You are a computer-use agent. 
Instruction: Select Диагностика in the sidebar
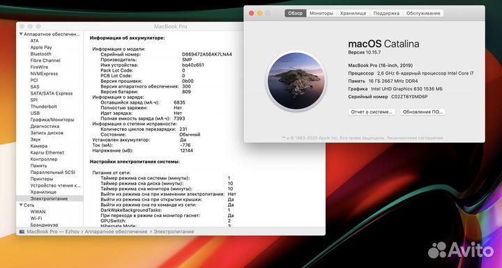[x=45, y=126]
